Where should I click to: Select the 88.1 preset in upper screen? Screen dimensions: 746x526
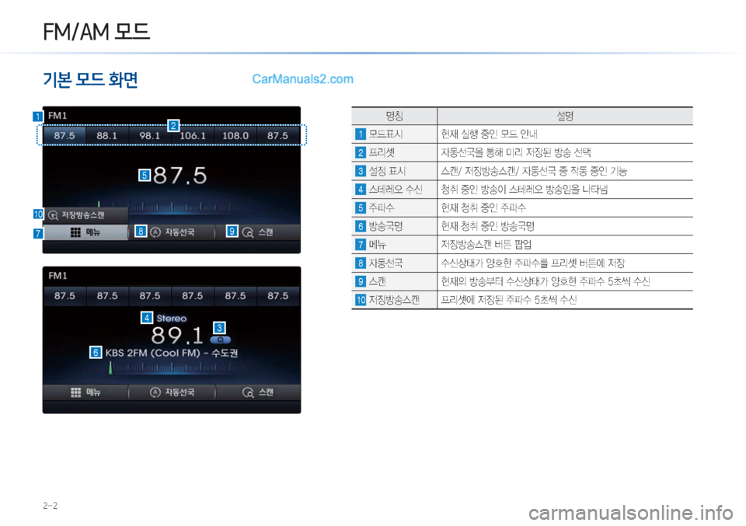click(x=107, y=135)
